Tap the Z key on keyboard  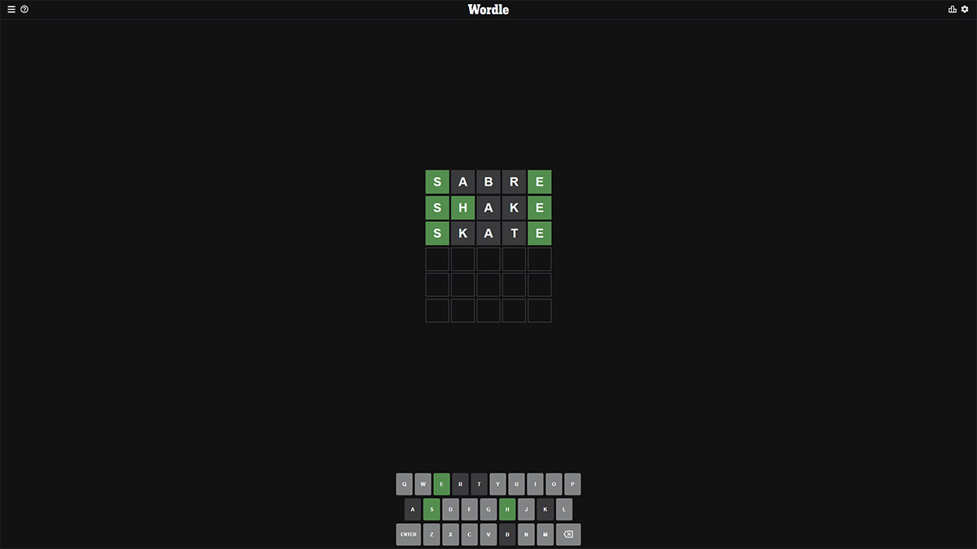tap(432, 534)
